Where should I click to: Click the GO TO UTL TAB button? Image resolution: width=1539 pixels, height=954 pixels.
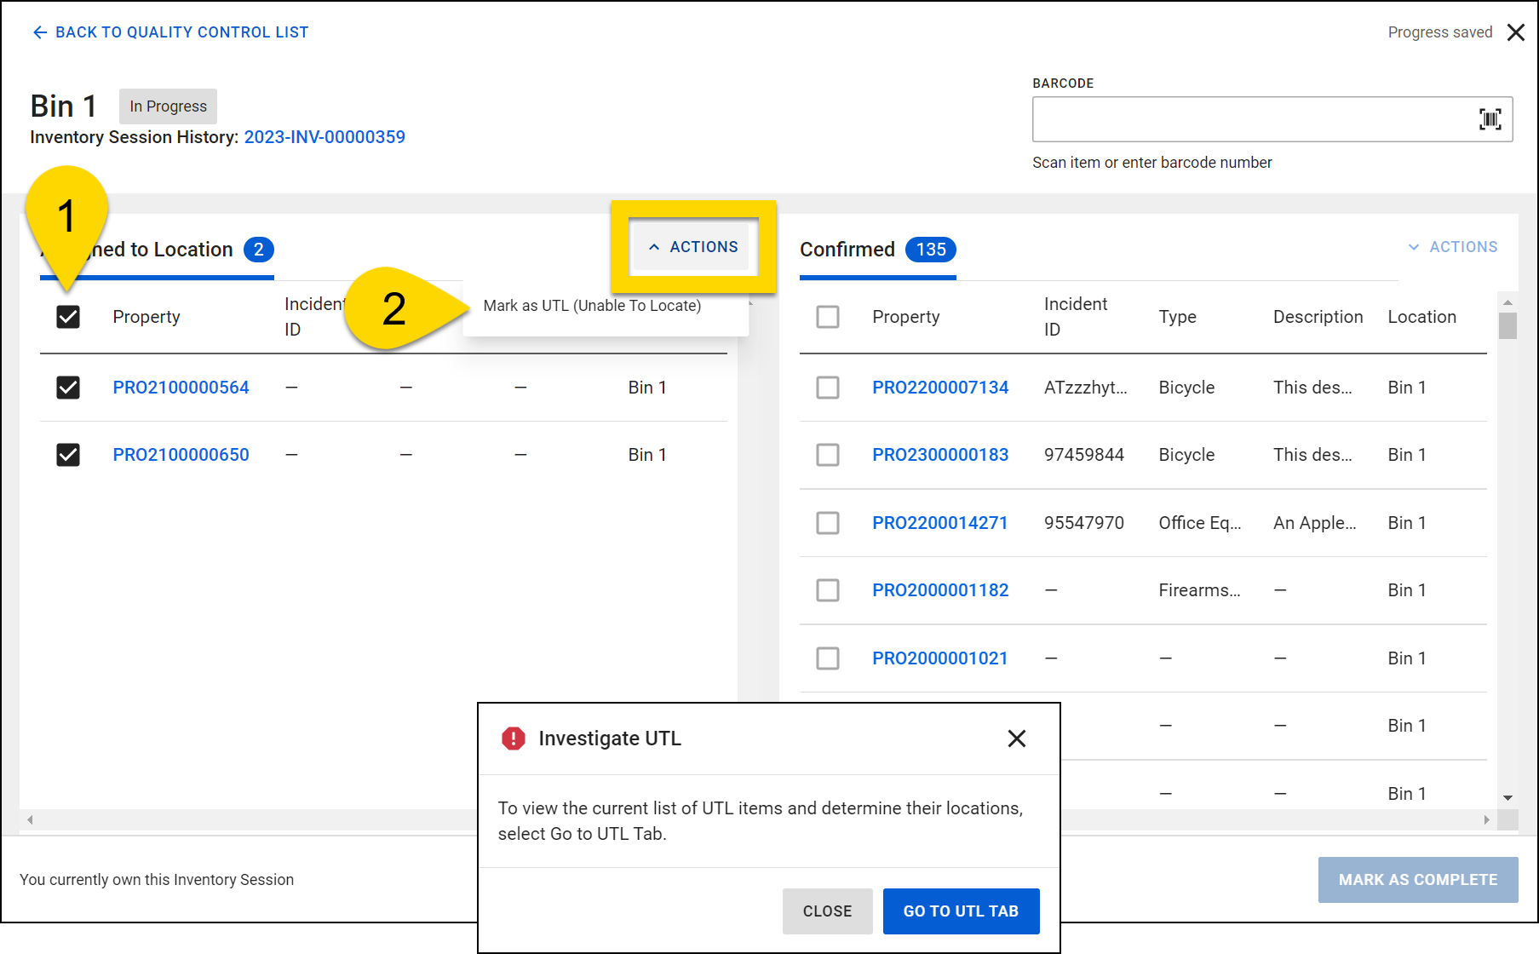961,911
